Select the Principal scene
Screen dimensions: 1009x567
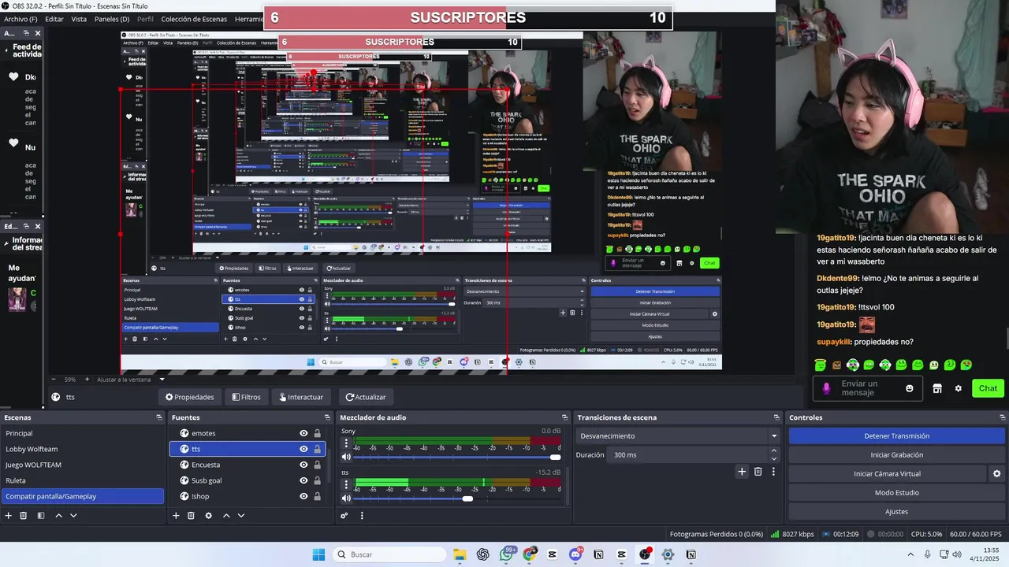(x=82, y=433)
